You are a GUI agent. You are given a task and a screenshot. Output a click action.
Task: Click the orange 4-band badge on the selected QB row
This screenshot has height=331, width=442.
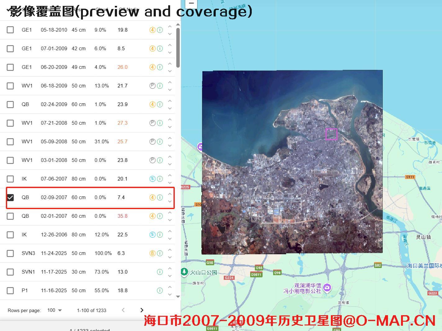152,197
